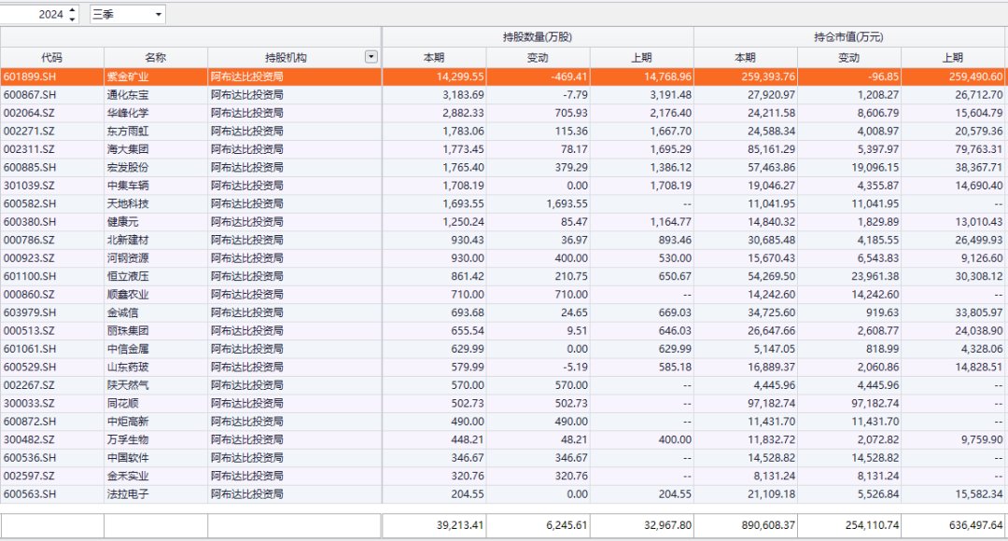The width and height of the screenshot is (1008, 541).
Task: Click 阿布达比投资局 in the 法拉电子 row
Action: coord(246,494)
